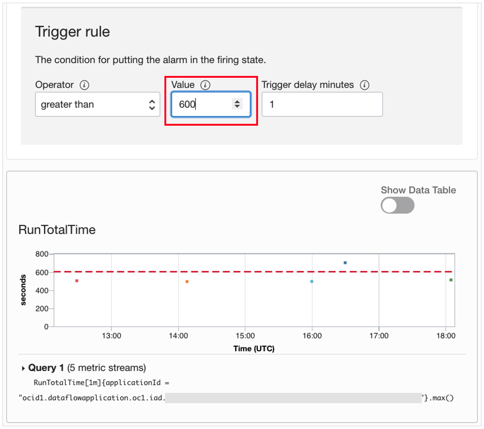The image size is (484, 429).
Task: Expand the Query 1 disclosure triangle
Action: tap(23, 368)
